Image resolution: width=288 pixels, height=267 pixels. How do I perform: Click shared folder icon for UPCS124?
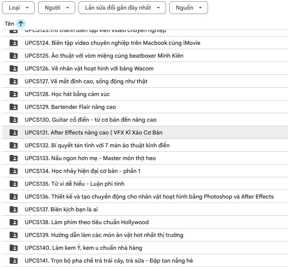click(14, 43)
